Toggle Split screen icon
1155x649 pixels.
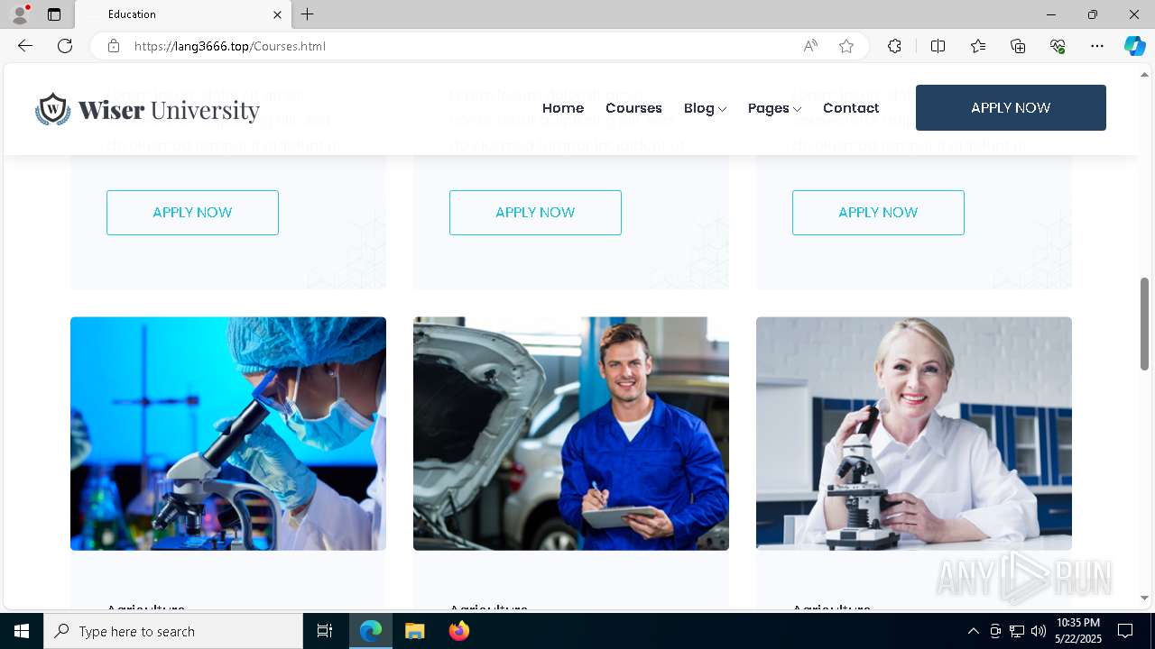click(x=938, y=46)
